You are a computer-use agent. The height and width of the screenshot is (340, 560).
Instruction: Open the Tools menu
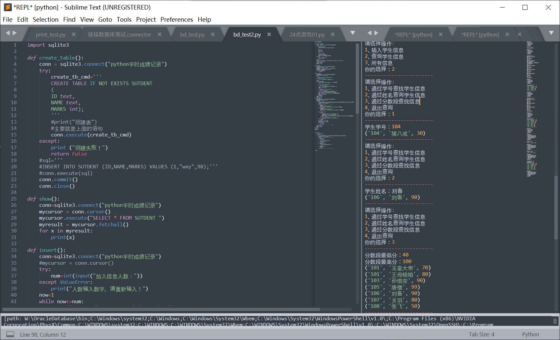click(124, 19)
